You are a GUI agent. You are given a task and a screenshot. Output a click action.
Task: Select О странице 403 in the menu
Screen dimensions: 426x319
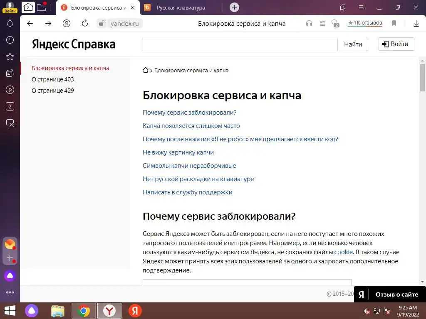(53, 79)
